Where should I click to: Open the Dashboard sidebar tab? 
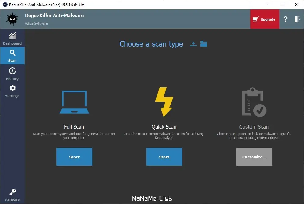click(x=12, y=39)
